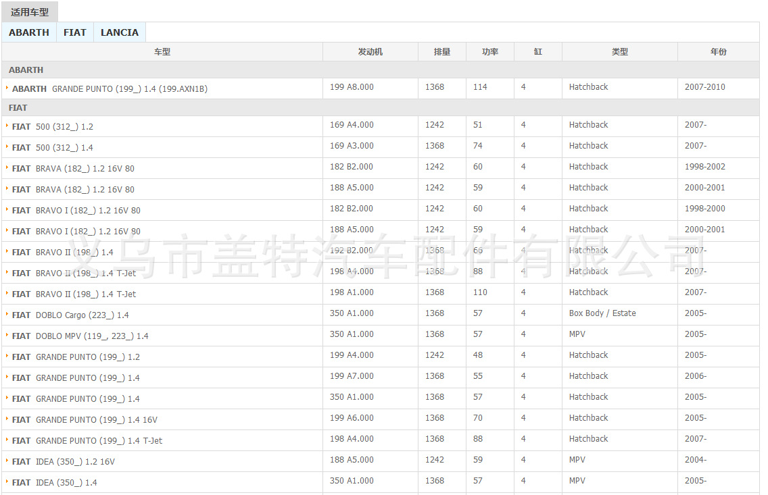Select engine code 169 A3.000

[x=352, y=146]
